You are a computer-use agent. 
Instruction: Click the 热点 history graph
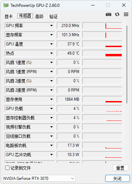102,53
